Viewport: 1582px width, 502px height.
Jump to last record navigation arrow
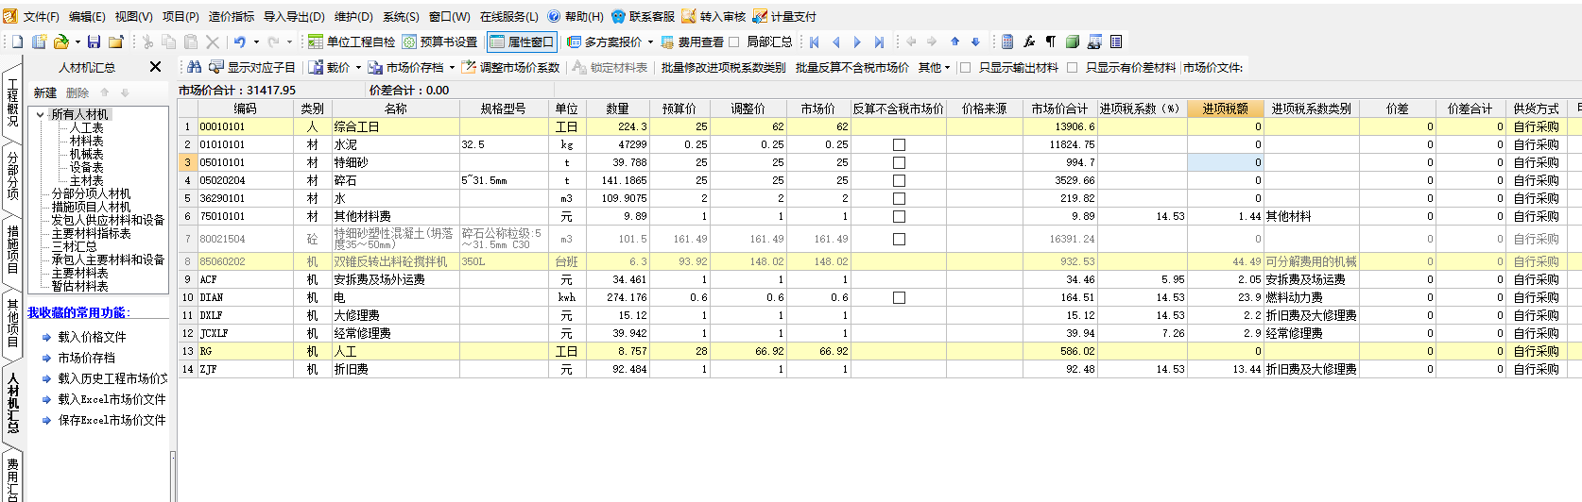click(879, 42)
